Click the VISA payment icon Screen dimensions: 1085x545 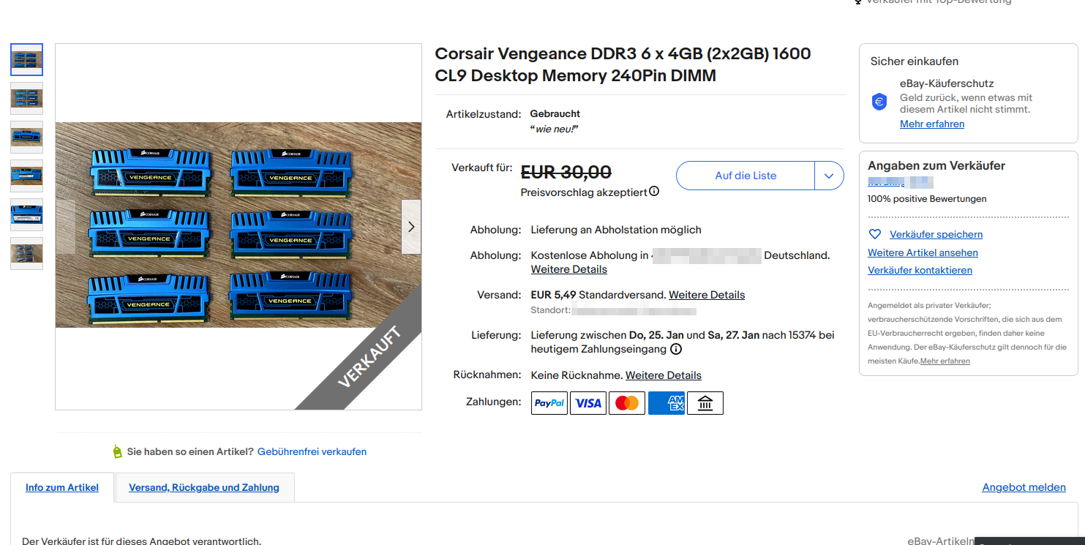588,403
